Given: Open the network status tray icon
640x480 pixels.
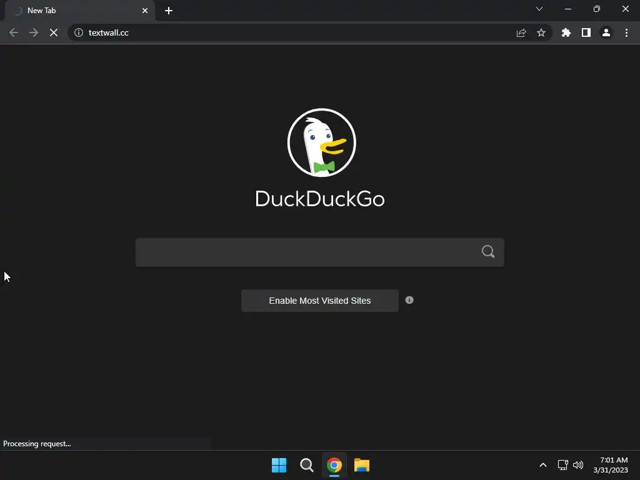Looking at the screenshot, I should click(x=563, y=465).
